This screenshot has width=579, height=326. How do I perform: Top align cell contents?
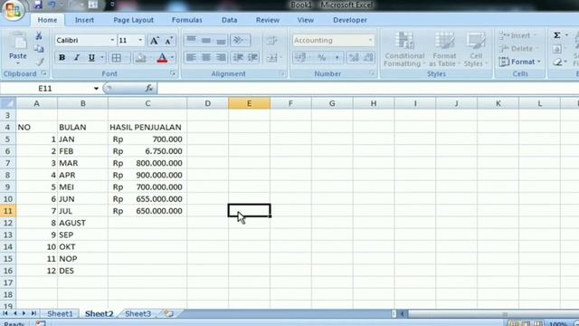[x=191, y=40]
